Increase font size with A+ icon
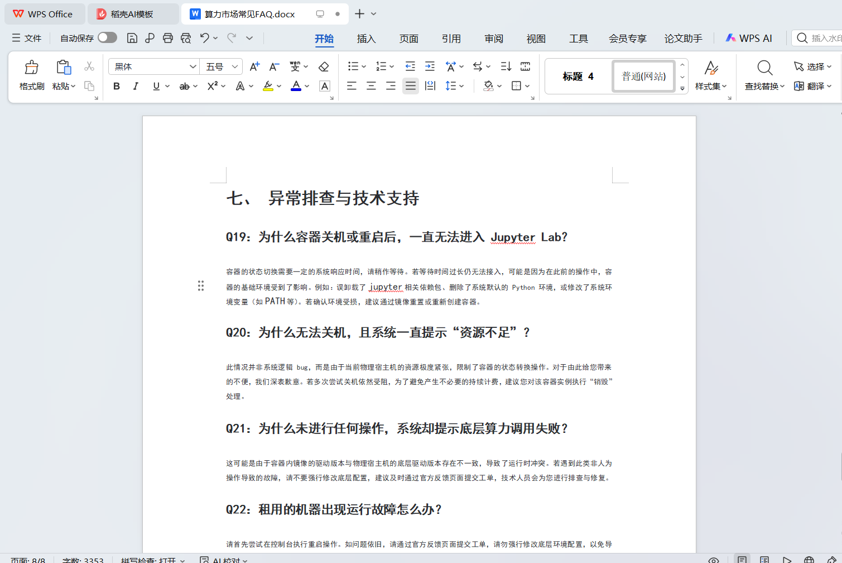Screen dimensions: 842x563 coord(254,66)
